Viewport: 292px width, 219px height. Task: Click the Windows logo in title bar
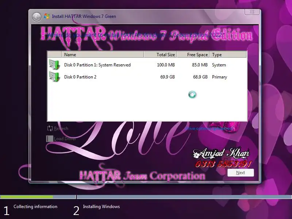[x=47, y=16]
